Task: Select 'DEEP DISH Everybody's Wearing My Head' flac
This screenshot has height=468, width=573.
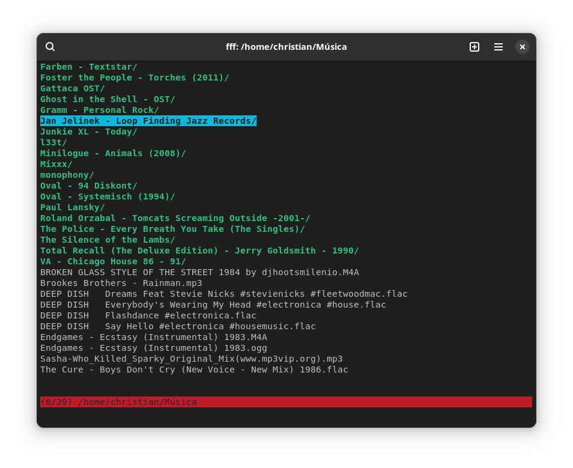Action: [213, 305]
